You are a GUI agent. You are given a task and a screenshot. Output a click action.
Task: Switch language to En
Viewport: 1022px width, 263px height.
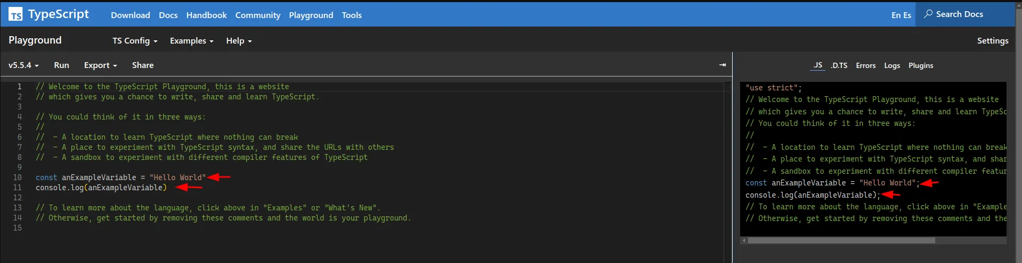[x=896, y=15]
